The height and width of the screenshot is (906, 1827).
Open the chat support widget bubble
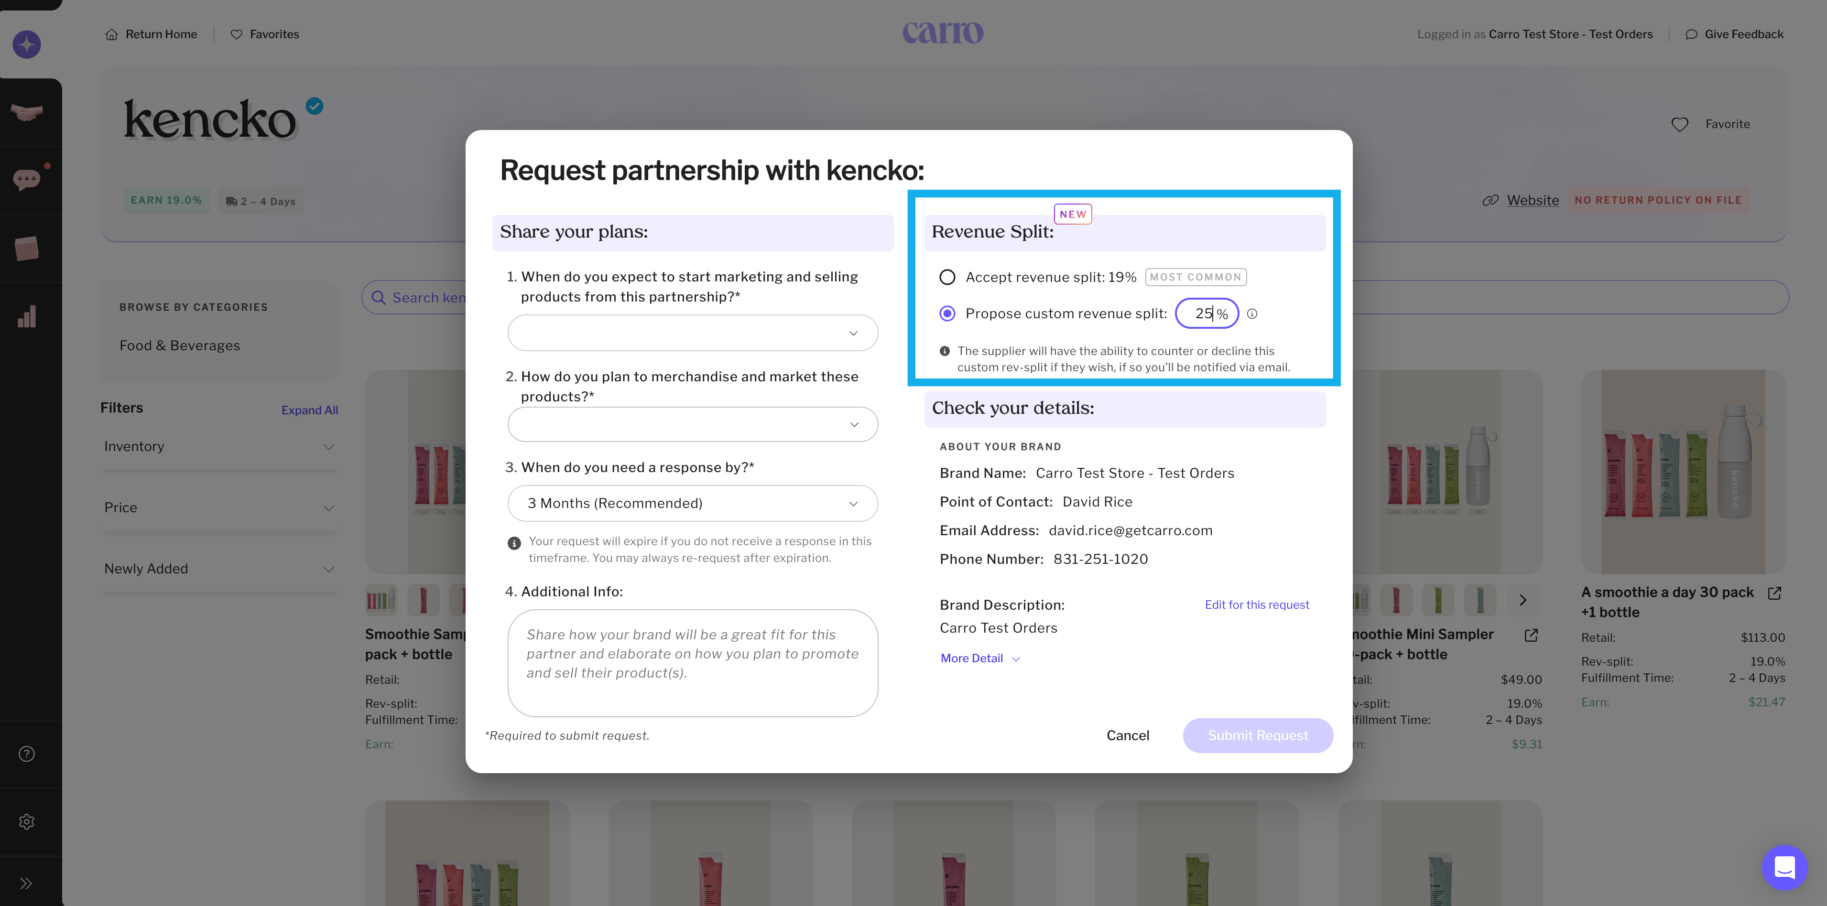pyautogui.click(x=1783, y=867)
